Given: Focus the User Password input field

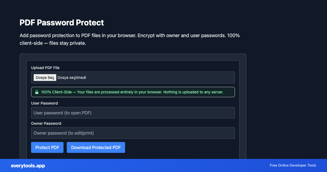Looking at the screenshot, I should click(133, 112).
